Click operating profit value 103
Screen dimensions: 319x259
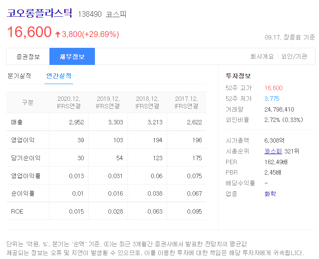tap(118, 140)
